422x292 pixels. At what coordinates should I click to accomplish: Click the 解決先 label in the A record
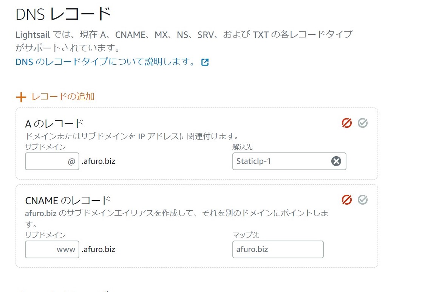point(241,147)
